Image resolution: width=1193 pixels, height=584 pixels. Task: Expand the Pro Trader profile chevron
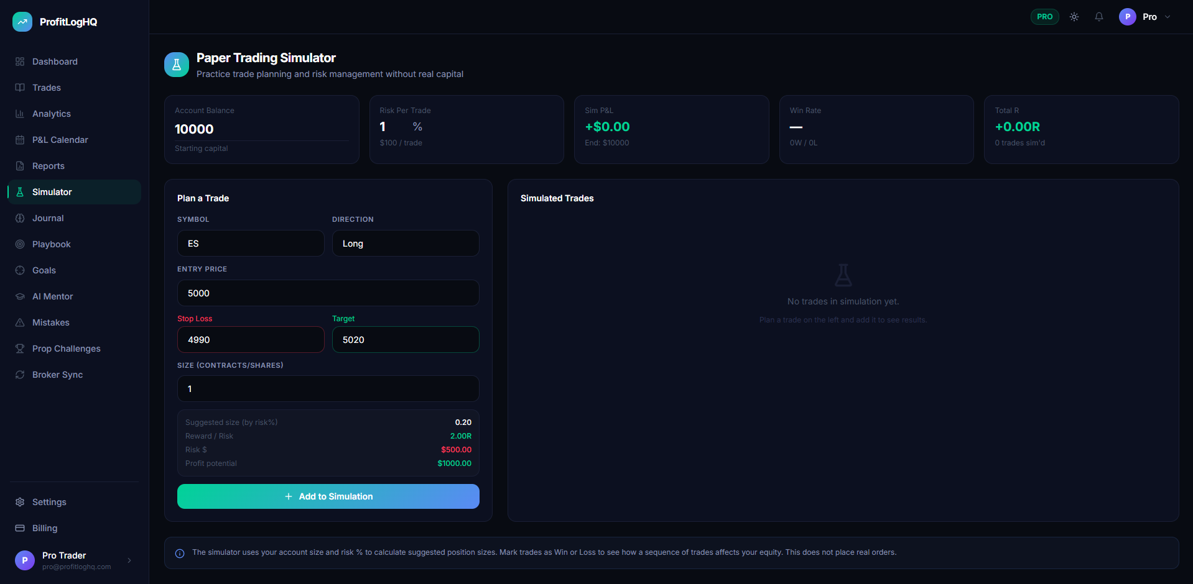129,560
